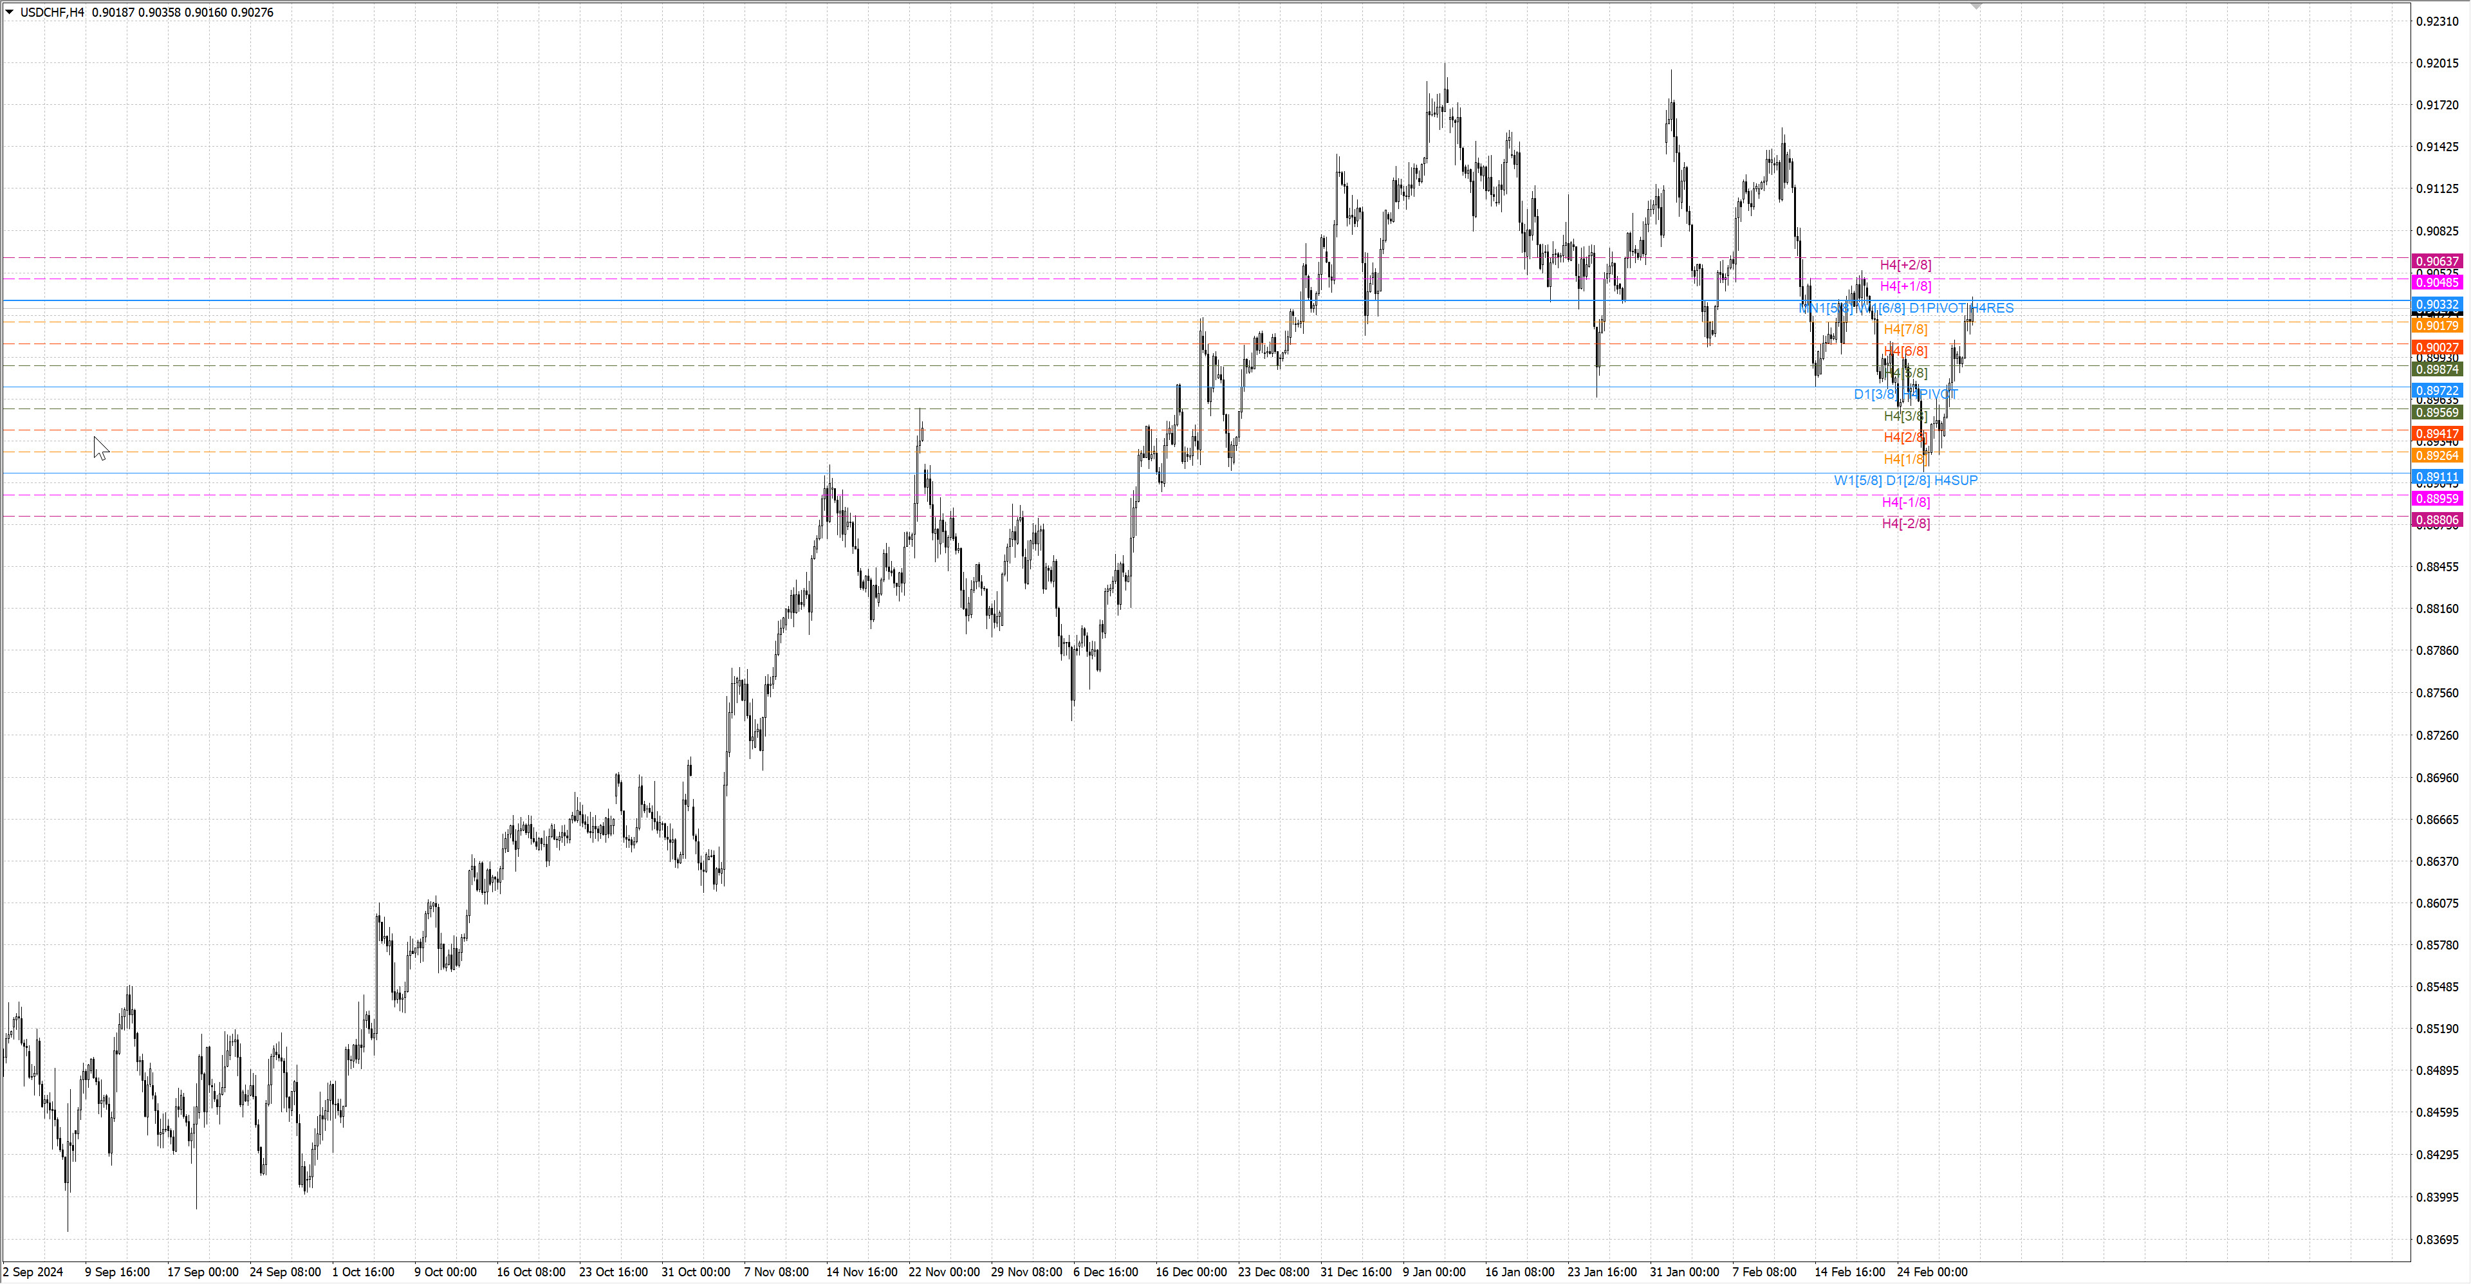Click the 9 Jan 00:00 time axis label
This screenshot has height=1284, width=2471.
pos(1433,1272)
